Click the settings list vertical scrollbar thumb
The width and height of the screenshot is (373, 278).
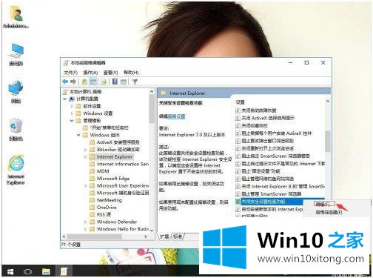tap(327, 141)
